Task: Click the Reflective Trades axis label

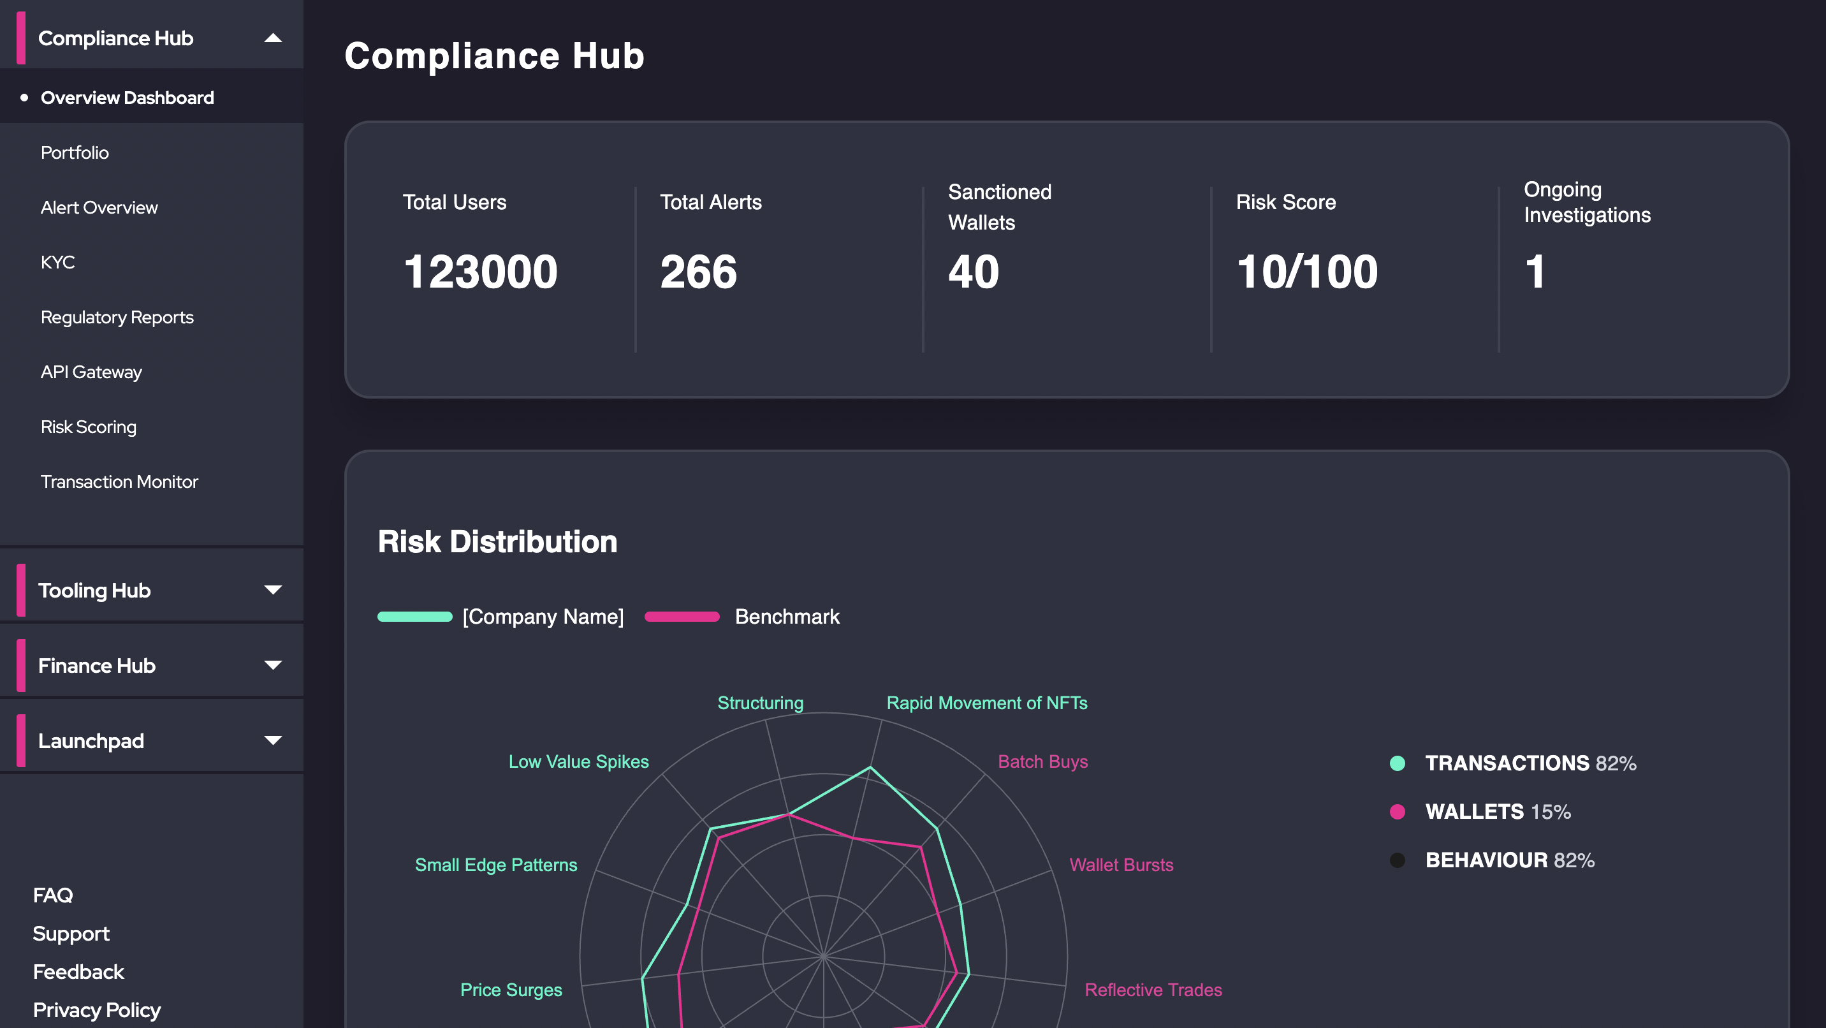Action: click(x=1153, y=990)
